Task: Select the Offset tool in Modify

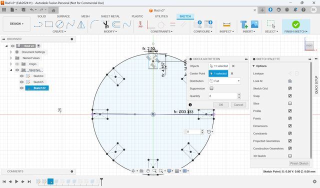Action: click(x=116, y=24)
